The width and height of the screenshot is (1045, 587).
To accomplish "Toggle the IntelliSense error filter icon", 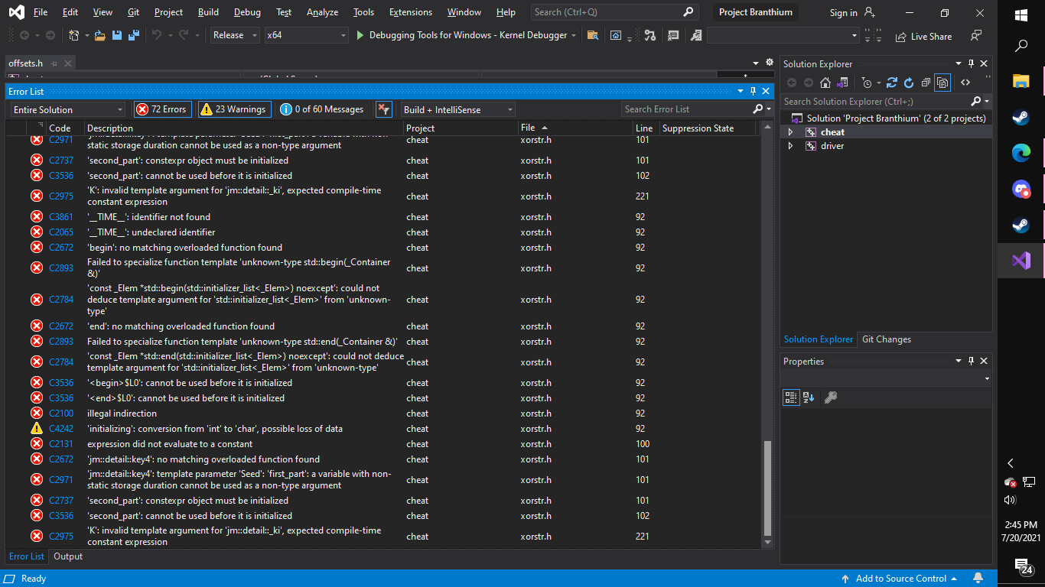I will [x=383, y=109].
